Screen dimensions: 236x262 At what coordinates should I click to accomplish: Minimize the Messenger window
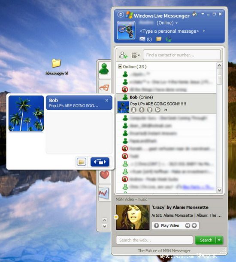tap(209, 14)
